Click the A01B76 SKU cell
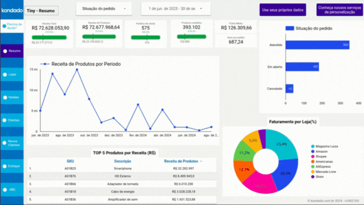 (x=70, y=176)
